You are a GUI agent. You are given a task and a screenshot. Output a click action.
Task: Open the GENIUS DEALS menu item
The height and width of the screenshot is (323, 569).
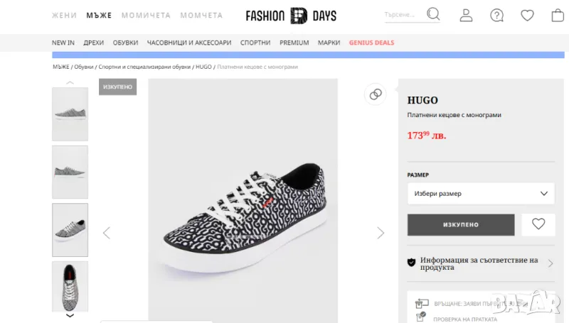371,43
